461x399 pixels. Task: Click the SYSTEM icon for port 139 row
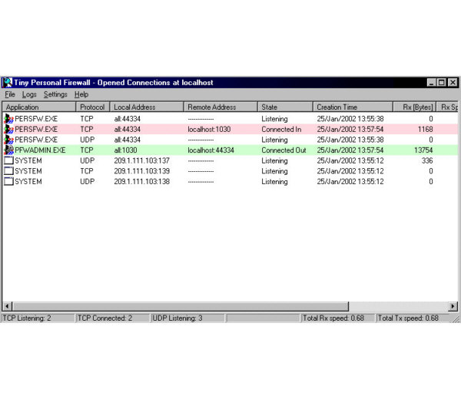pos(8,171)
